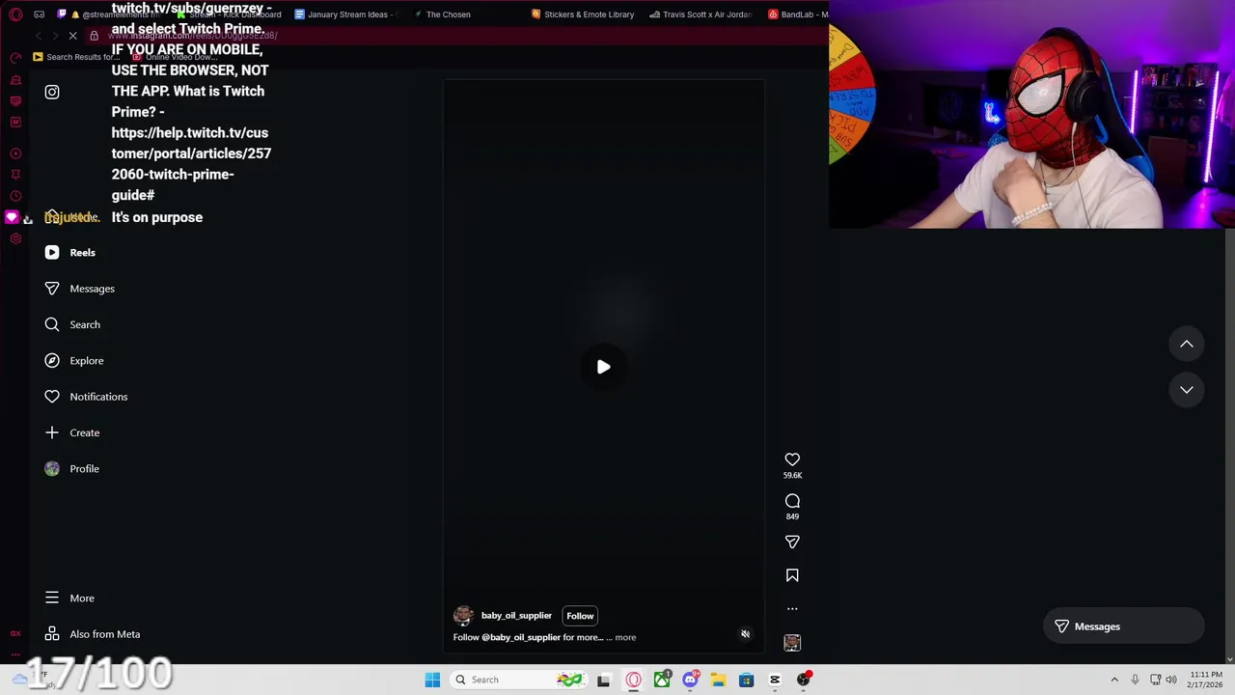
Task: Click @baby_oil_supplier mention in caption
Action: point(521,637)
